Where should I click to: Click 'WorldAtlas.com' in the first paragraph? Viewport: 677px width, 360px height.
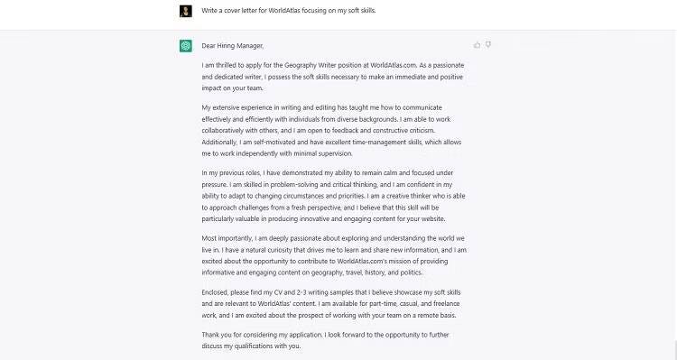[394, 65]
